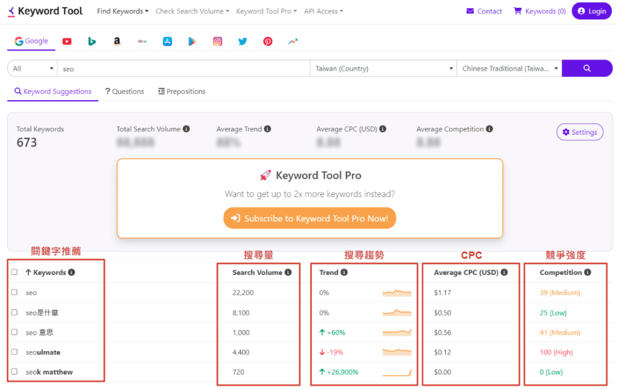
Task: Expand the Check Search Volume menu
Action: pos(193,11)
